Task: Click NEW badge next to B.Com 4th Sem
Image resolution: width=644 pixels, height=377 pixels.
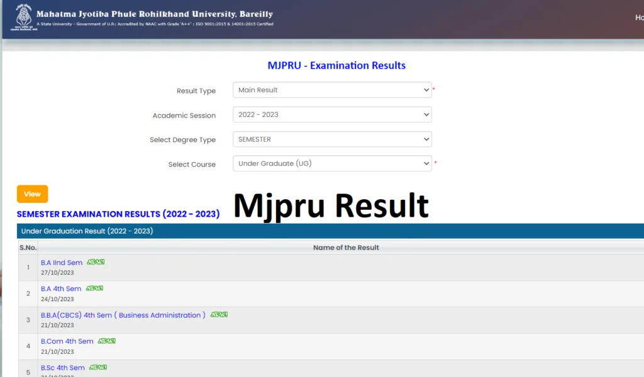Action: 107,341
